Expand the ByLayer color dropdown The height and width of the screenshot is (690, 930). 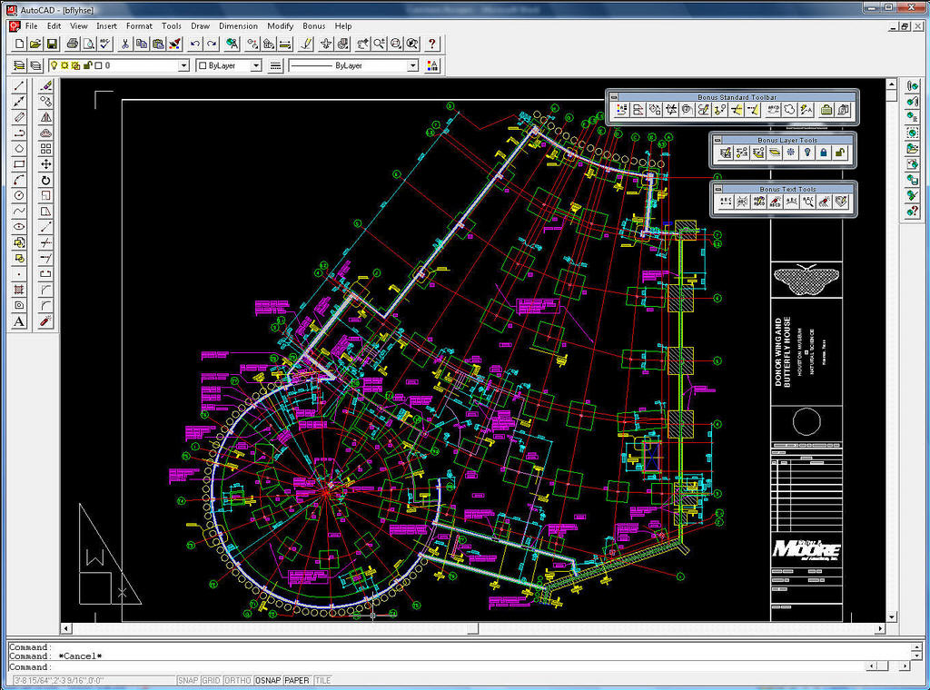pos(255,65)
